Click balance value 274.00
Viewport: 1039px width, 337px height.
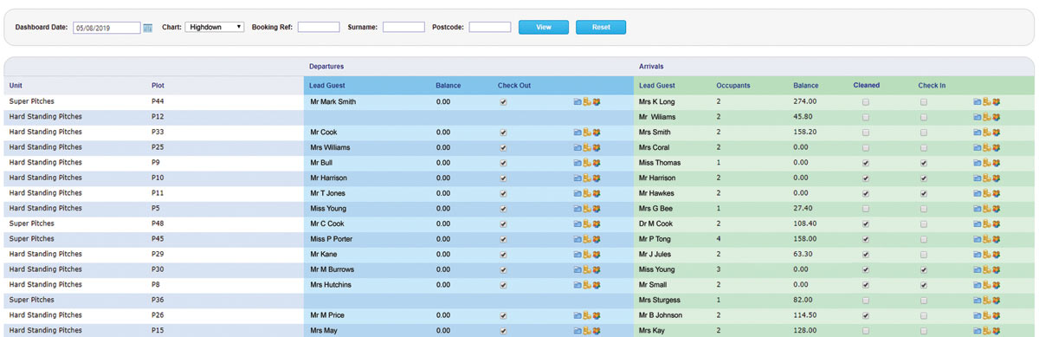click(x=805, y=102)
